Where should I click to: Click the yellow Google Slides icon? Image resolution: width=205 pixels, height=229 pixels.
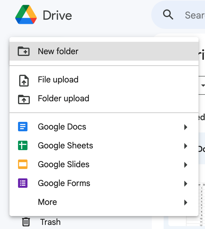click(x=23, y=165)
